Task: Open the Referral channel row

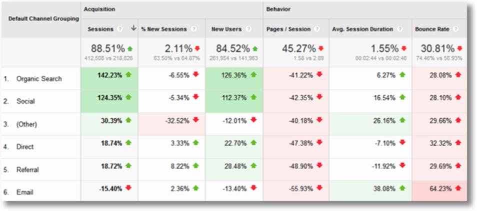Action: point(27,169)
